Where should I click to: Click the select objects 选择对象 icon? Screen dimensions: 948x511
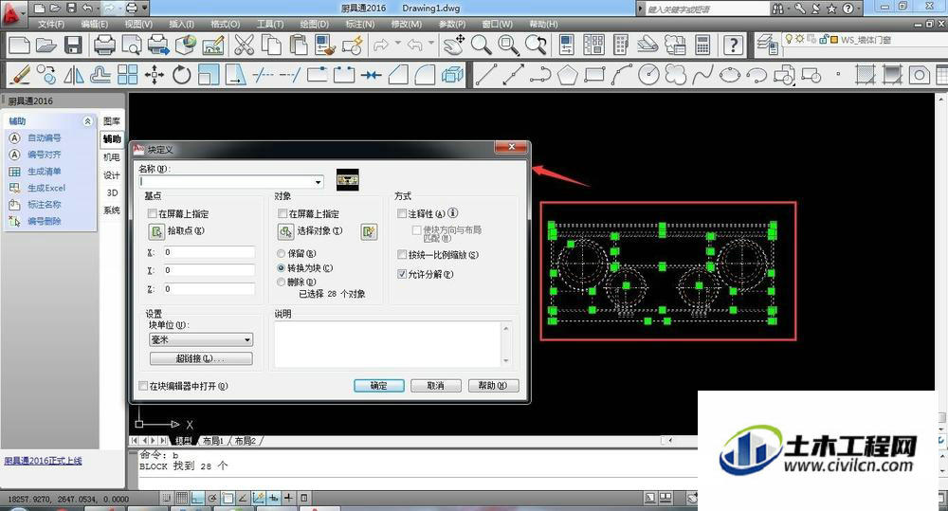point(285,231)
